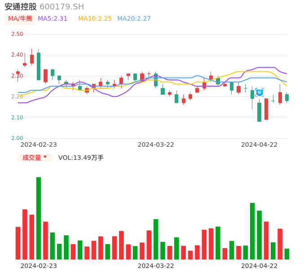Click the red triangle beside 成交量
This screenshot has height=272, width=308.
[x=45, y=157]
